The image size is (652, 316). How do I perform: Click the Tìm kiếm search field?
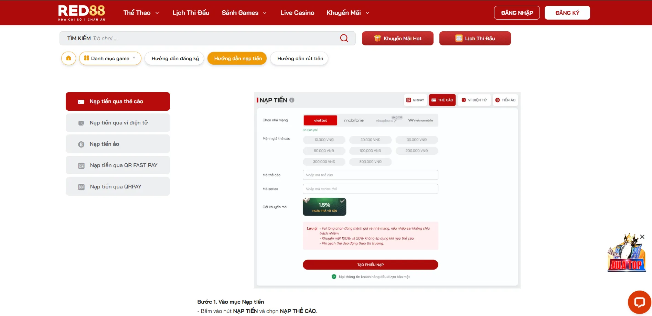coord(206,39)
